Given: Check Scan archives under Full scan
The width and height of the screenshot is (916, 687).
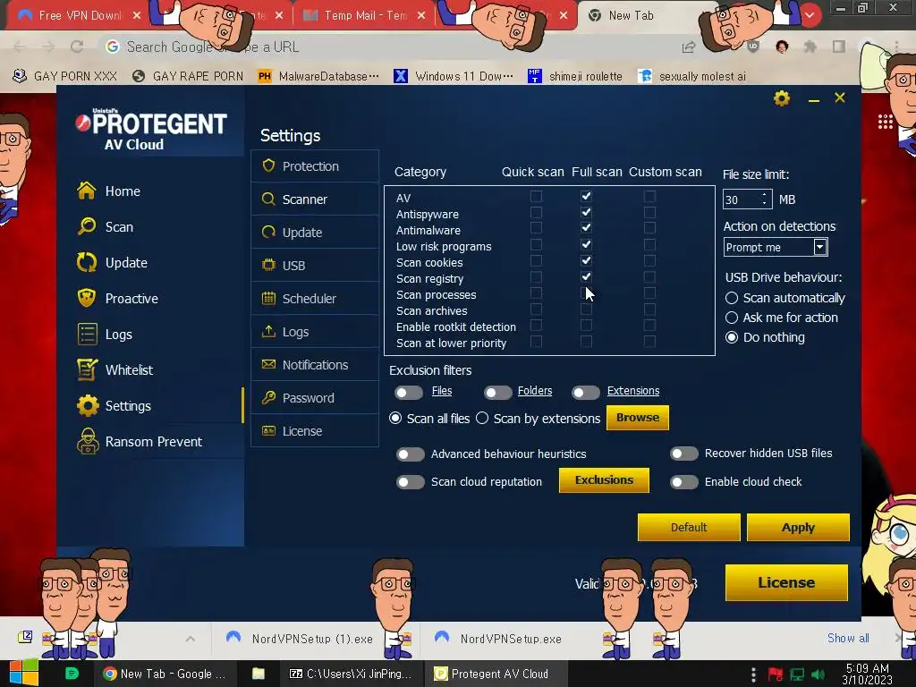Looking at the screenshot, I should coord(587,309).
